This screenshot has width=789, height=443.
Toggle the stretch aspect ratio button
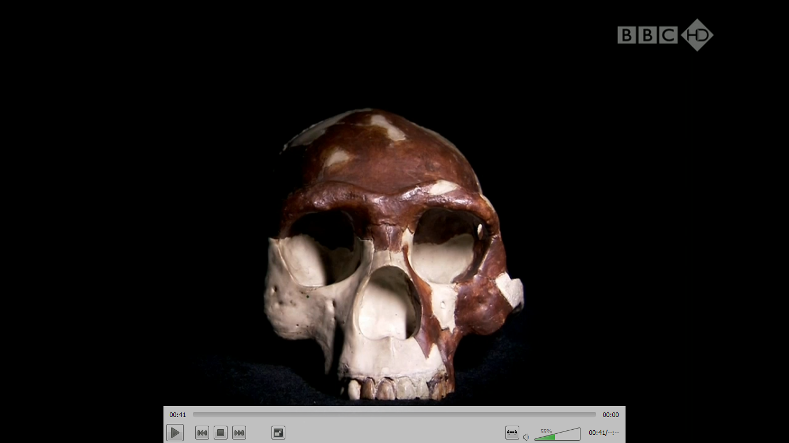512,433
